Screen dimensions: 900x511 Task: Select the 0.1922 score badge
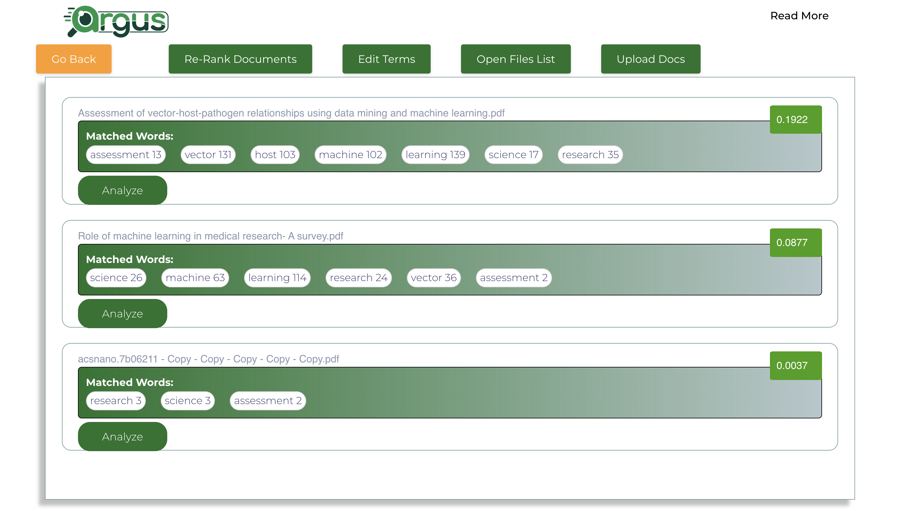click(x=796, y=119)
